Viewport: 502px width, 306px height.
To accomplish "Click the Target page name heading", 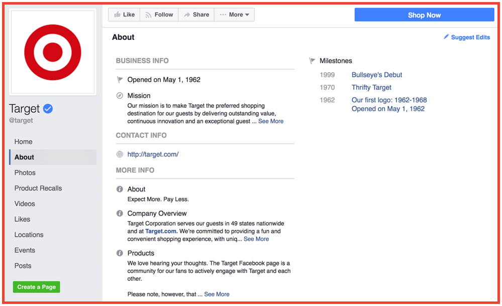I will click(x=24, y=109).
